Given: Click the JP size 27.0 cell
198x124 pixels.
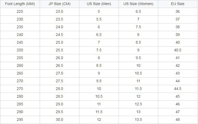Looking at the screenshot, I should 59,73.
